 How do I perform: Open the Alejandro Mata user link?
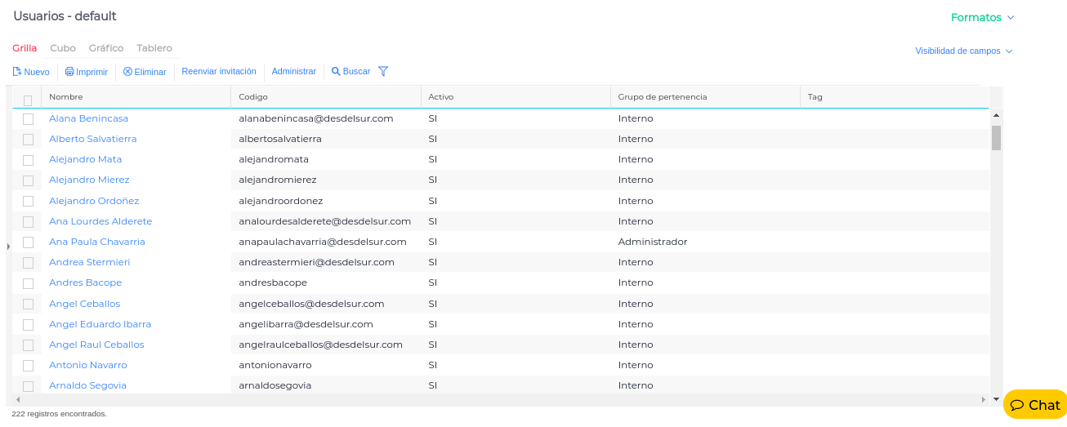85,159
